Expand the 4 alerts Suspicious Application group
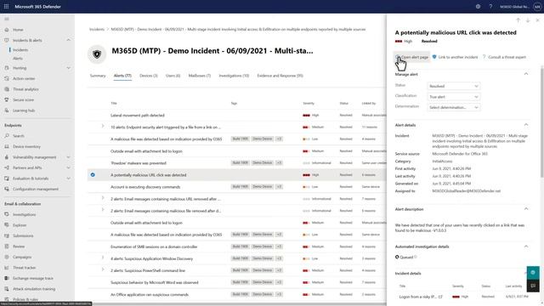This screenshot has height=306, width=544. pyautogui.click(x=103, y=258)
